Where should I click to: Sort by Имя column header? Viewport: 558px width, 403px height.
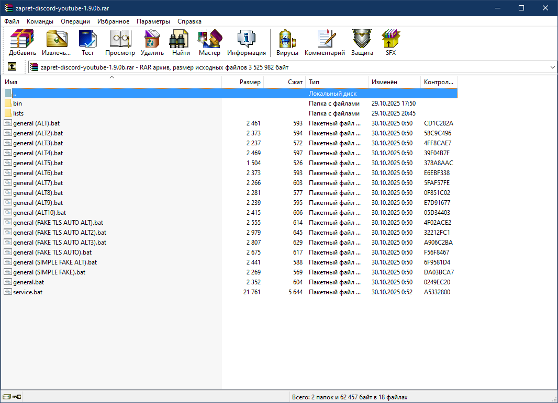pyautogui.click(x=111, y=82)
